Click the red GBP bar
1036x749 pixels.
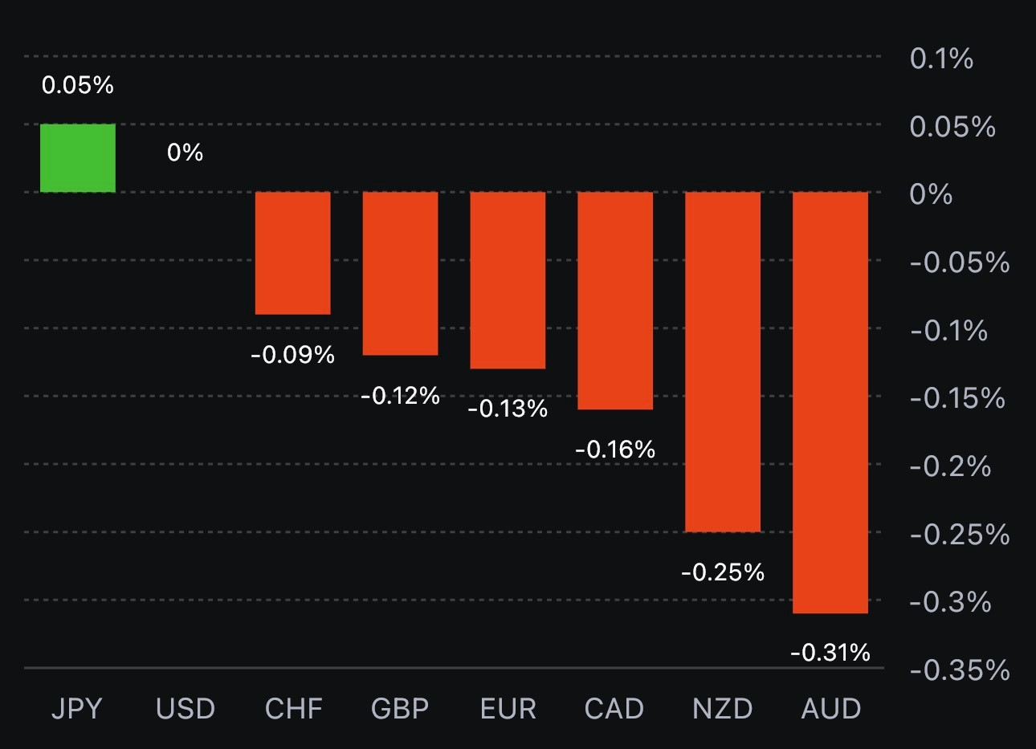(x=401, y=273)
